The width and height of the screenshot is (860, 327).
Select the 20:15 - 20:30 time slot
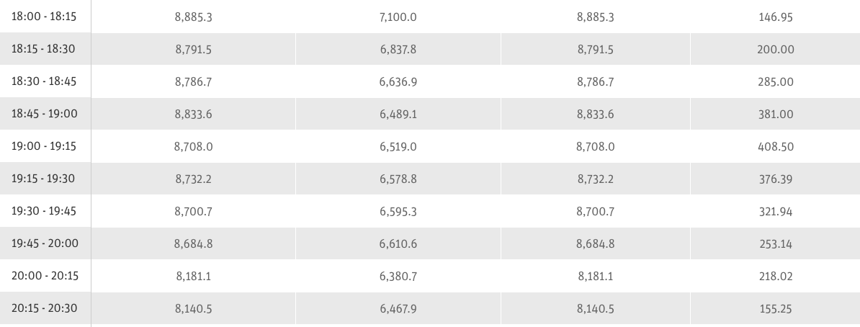44,308
